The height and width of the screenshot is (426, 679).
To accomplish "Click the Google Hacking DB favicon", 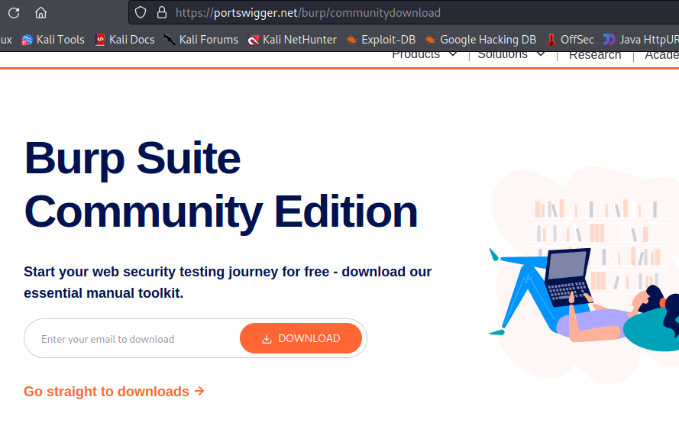I will point(430,40).
